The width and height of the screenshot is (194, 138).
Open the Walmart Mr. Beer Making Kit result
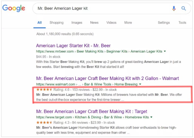(x=107, y=78)
